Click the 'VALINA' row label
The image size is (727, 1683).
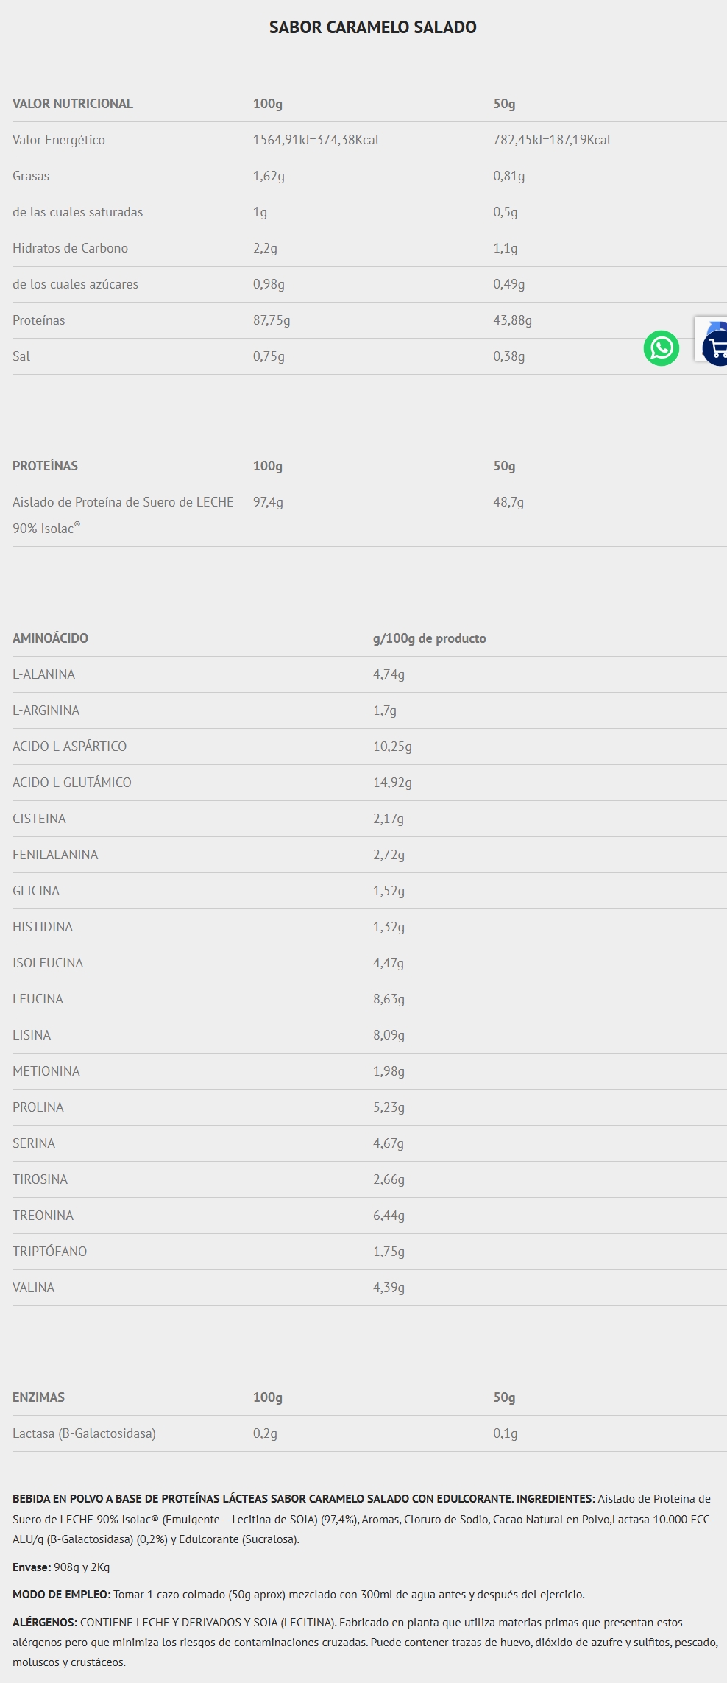[x=33, y=1288]
